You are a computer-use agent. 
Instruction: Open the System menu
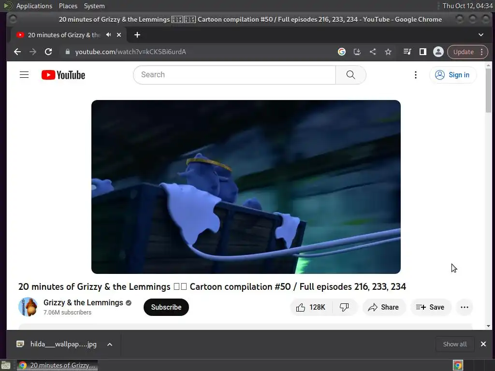coord(94,6)
